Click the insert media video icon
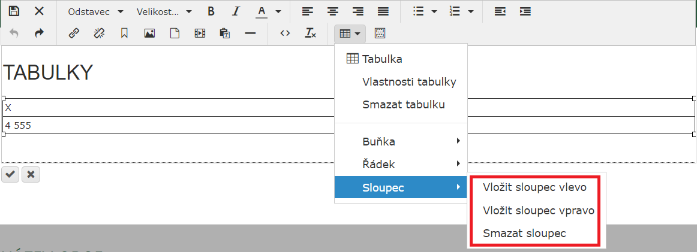Image resolution: width=697 pixels, height=252 pixels. point(200,34)
